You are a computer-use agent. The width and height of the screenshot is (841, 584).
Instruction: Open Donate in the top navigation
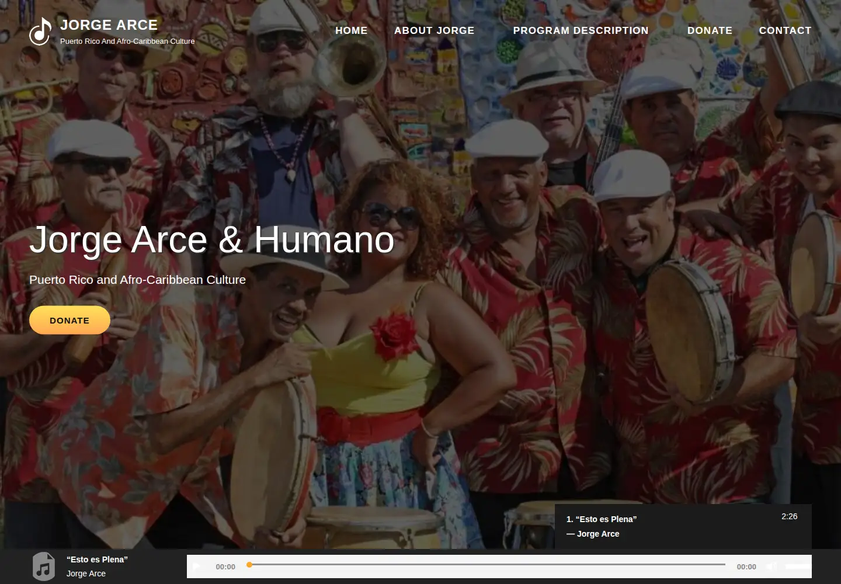[710, 30]
